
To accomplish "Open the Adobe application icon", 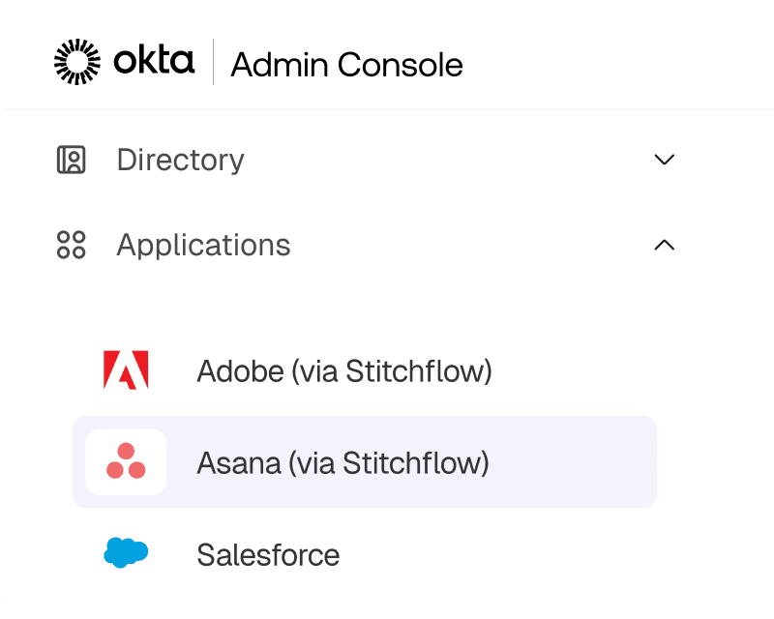I will pos(126,370).
